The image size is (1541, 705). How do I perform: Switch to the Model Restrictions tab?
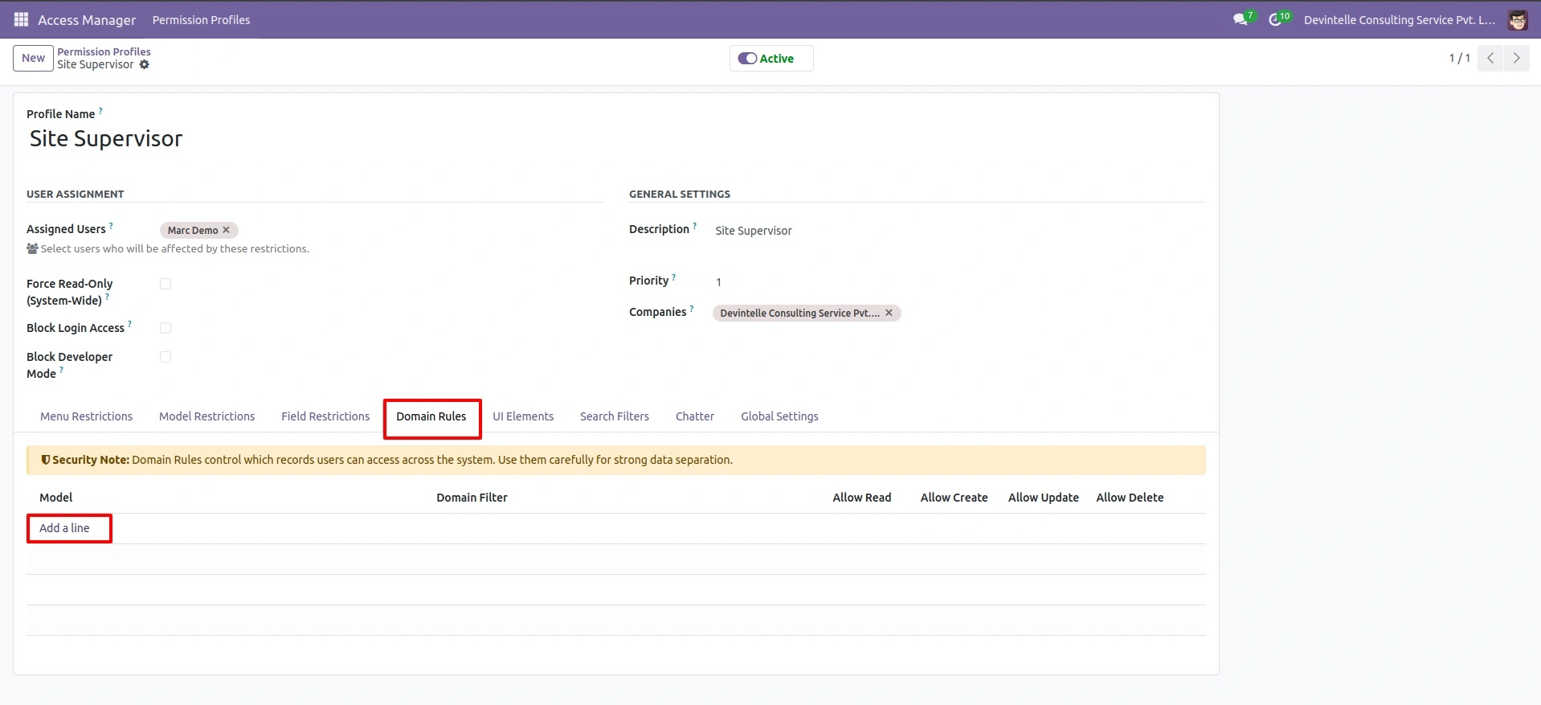pos(206,416)
